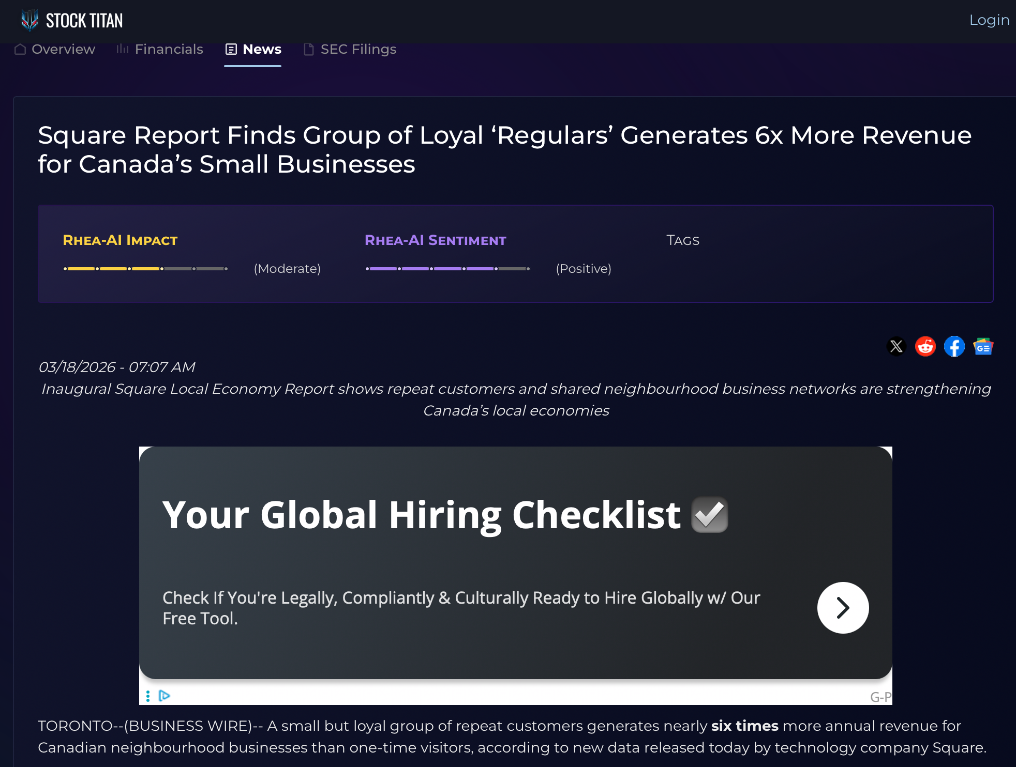Share article on X (Twitter)
This screenshot has width=1016, height=767.
tap(896, 346)
